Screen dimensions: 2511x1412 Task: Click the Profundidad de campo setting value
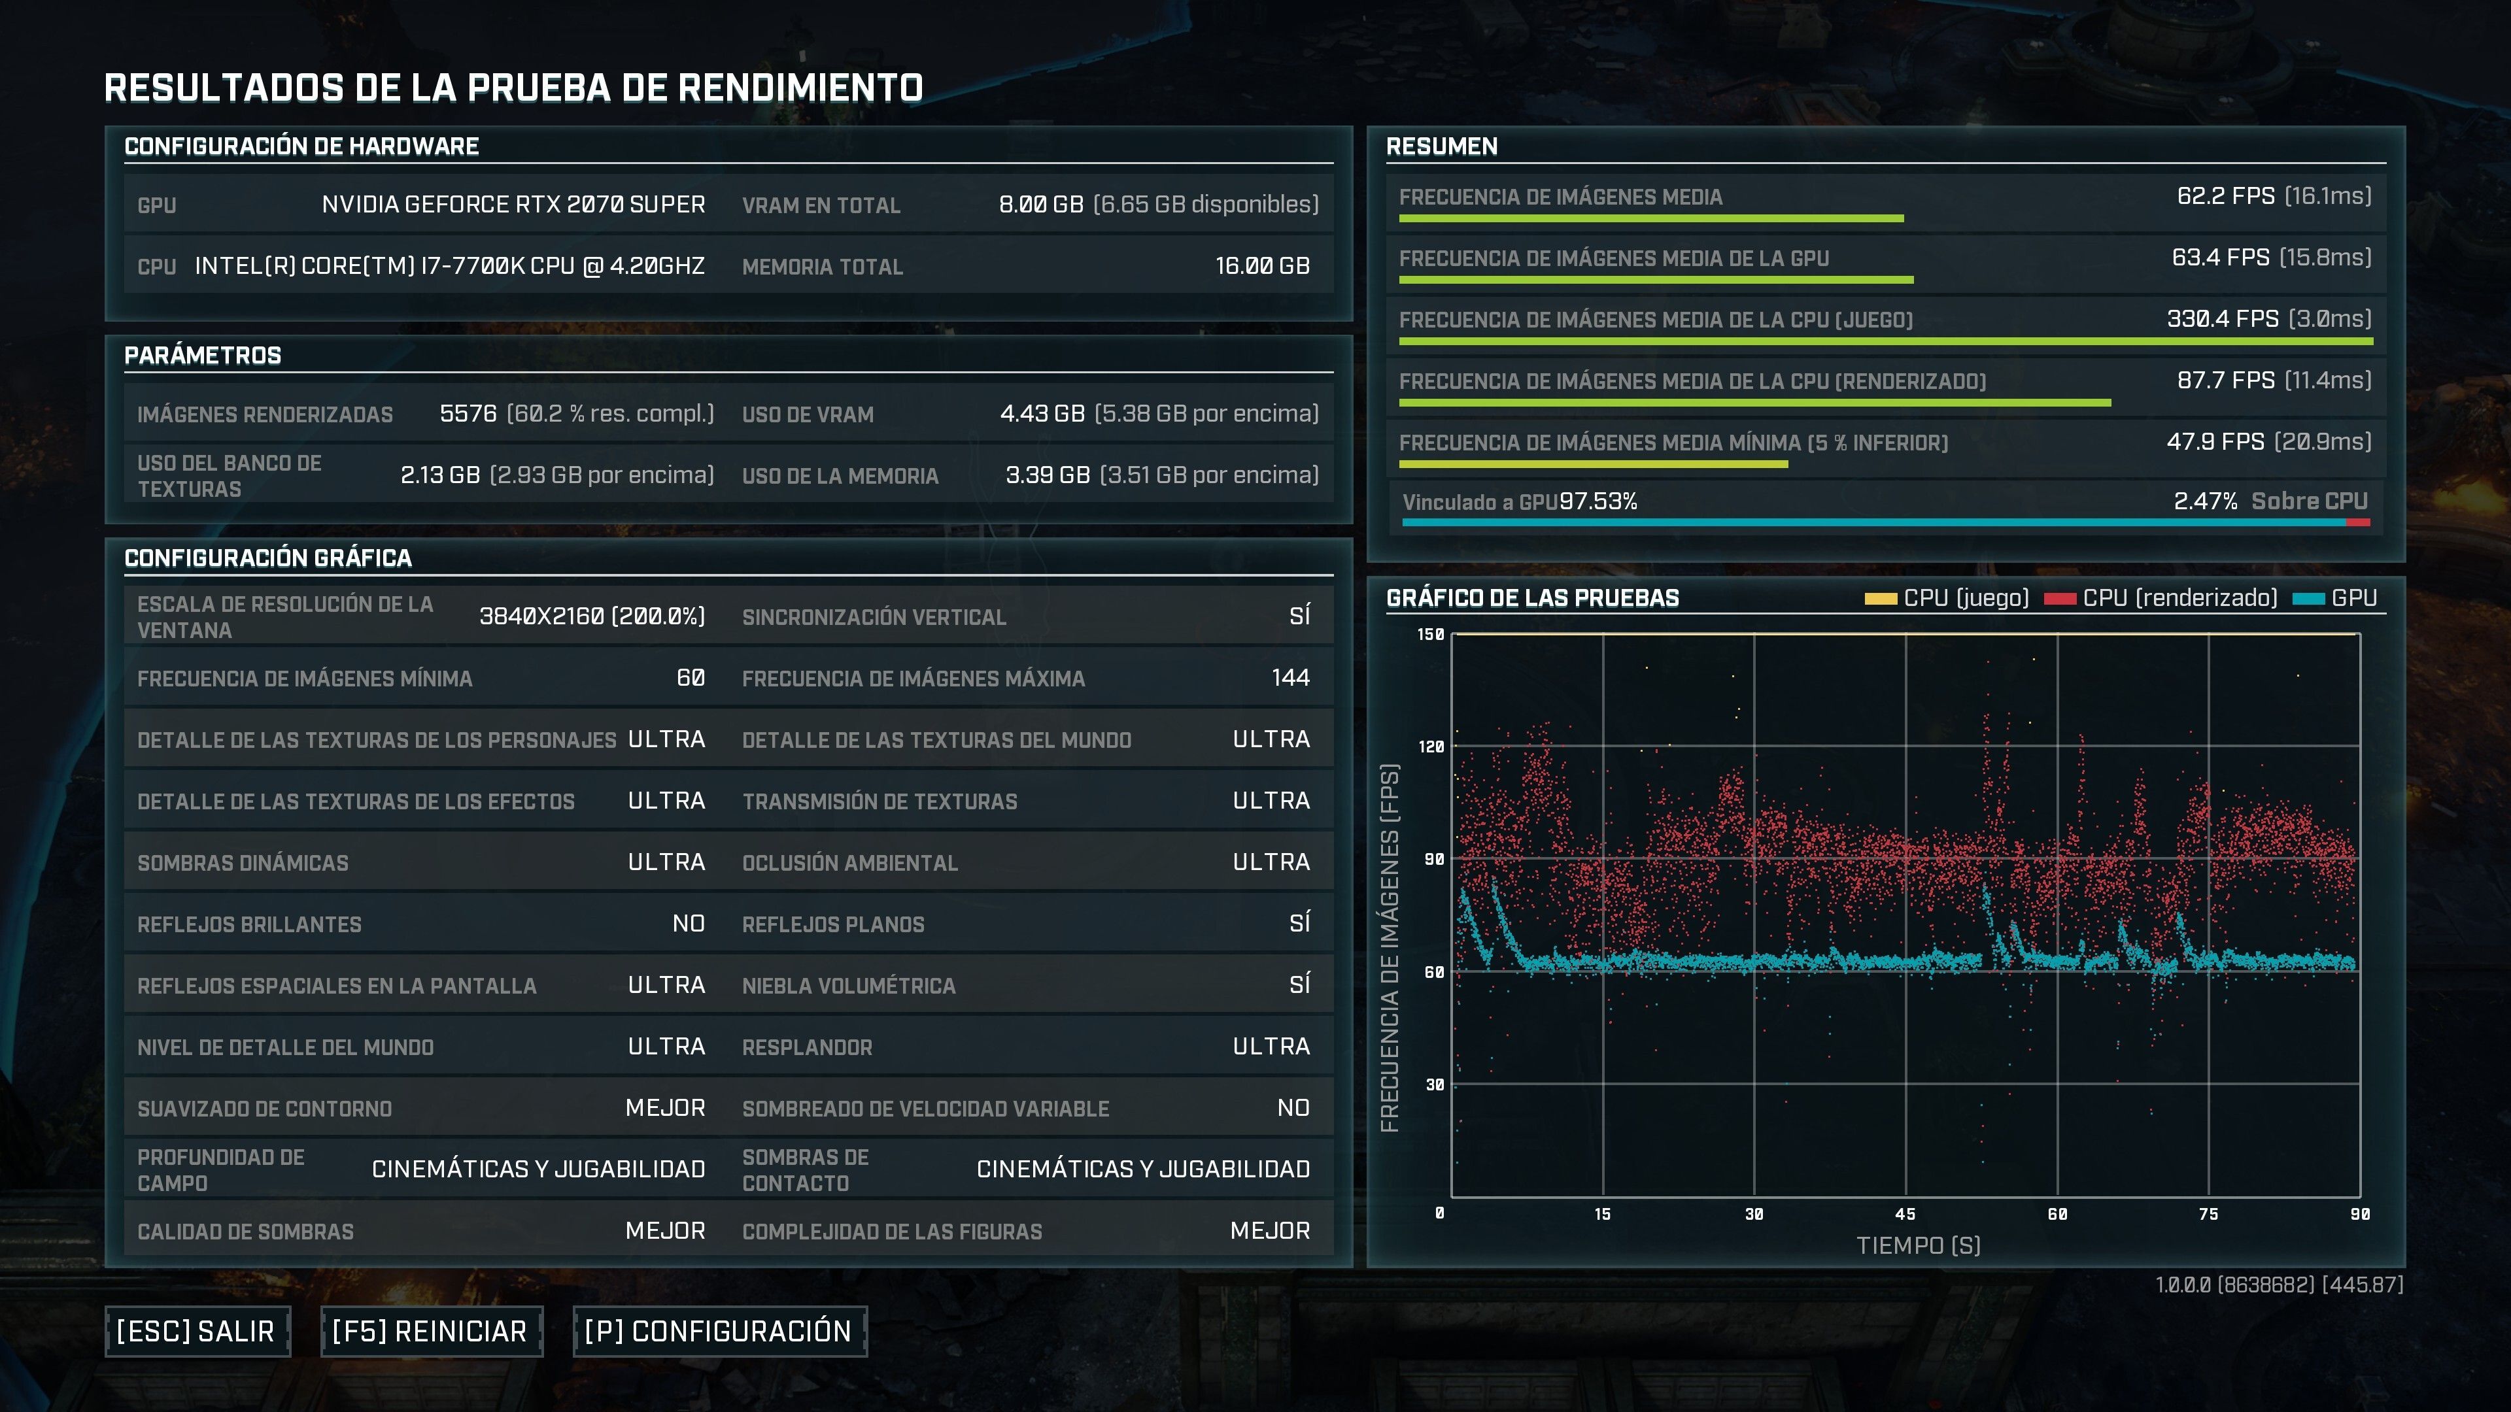[538, 1168]
